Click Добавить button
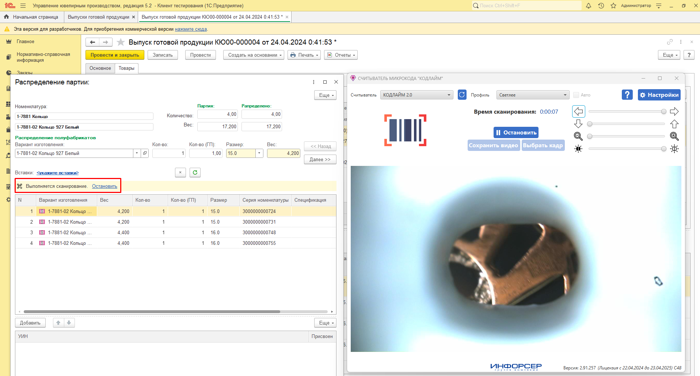Image resolution: width=700 pixels, height=376 pixels. 30,323
